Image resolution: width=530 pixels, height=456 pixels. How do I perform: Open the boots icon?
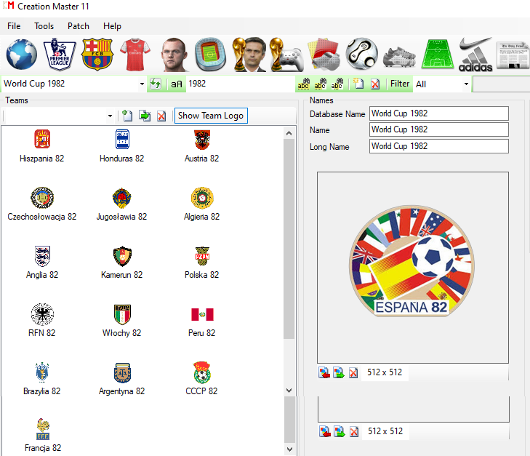coord(399,57)
